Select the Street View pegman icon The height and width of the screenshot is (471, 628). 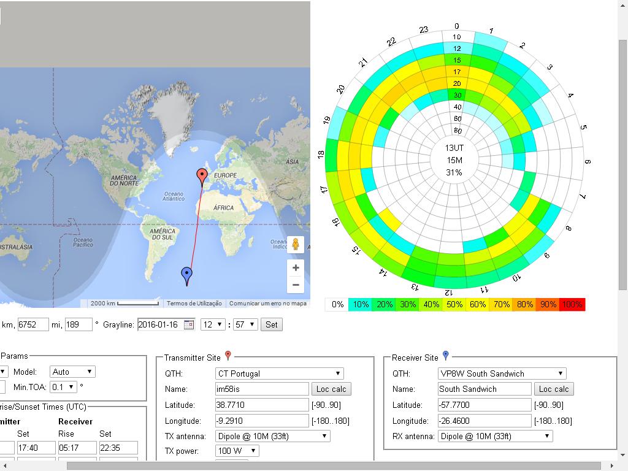click(296, 245)
